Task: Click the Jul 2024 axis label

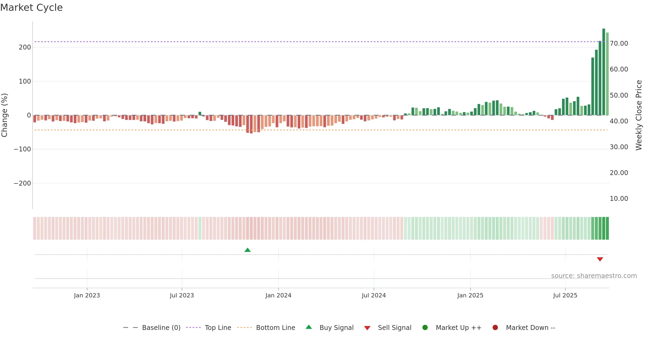Action: tap(374, 296)
